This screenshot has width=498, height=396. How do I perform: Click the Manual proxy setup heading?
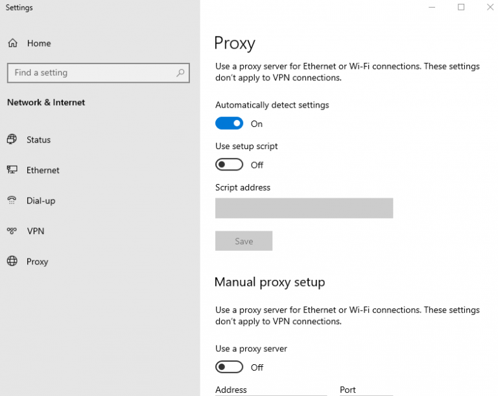tap(270, 283)
